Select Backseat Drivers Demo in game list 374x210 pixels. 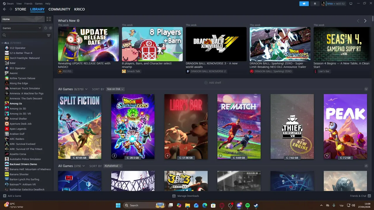click(x=23, y=164)
